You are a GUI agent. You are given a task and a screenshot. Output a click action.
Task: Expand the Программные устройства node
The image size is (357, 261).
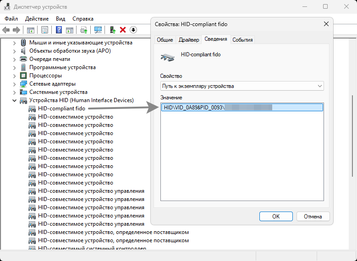tap(14, 67)
